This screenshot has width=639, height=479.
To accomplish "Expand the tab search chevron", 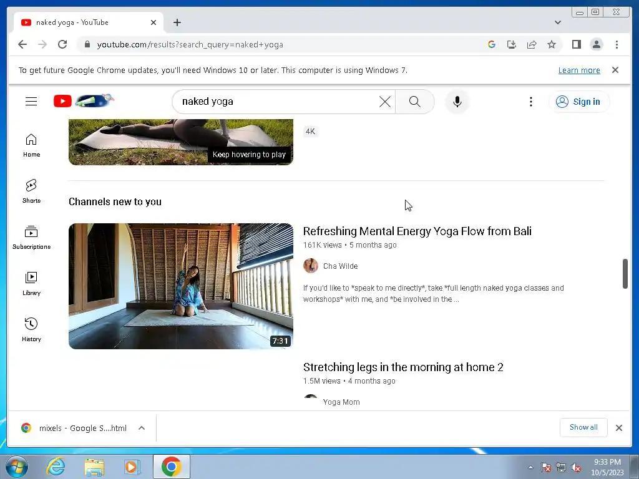I will 557,22.
